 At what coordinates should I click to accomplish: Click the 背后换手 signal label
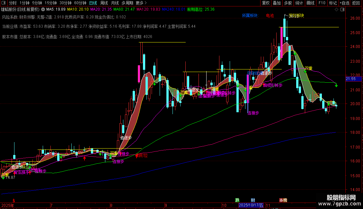(21, 172)
